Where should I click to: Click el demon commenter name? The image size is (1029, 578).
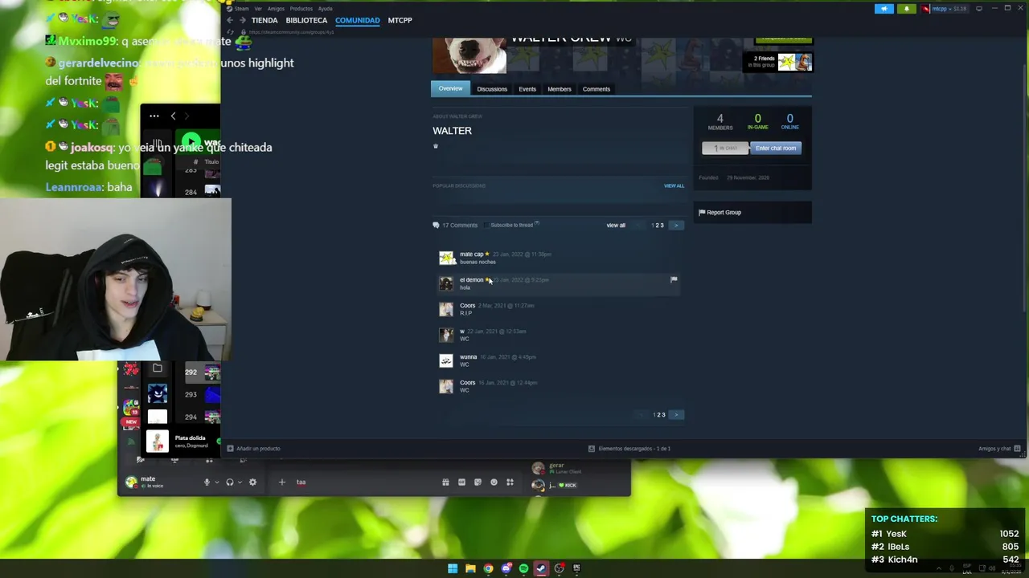point(471,280)
